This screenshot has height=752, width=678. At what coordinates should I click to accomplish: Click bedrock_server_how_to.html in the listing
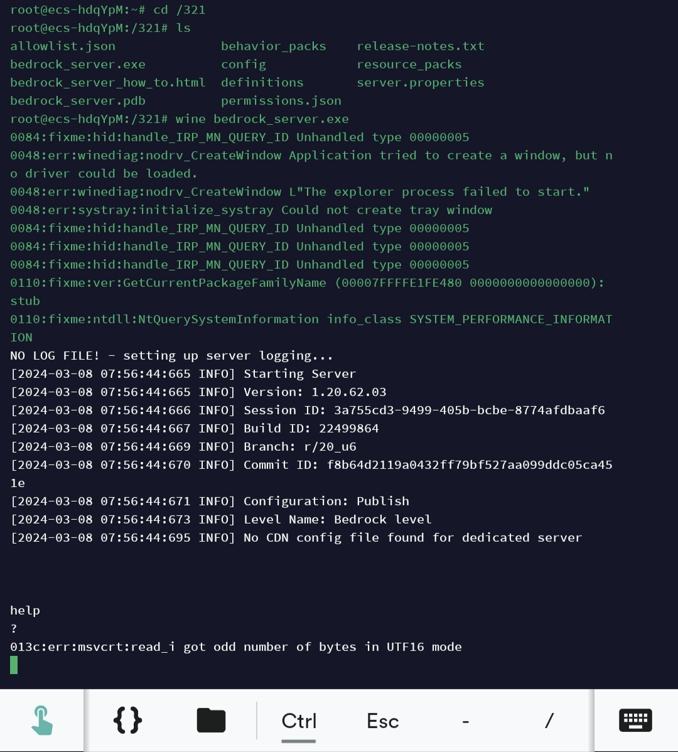point(107,83)
